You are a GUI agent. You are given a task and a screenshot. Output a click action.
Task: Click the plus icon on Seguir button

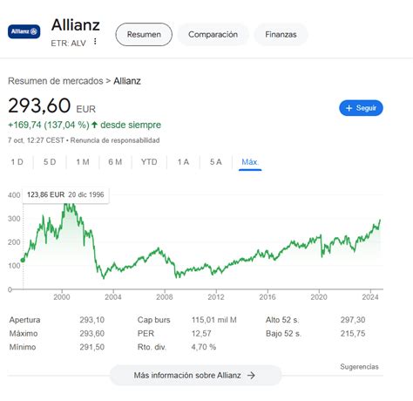pyautogui.click(x=349, y=108)
